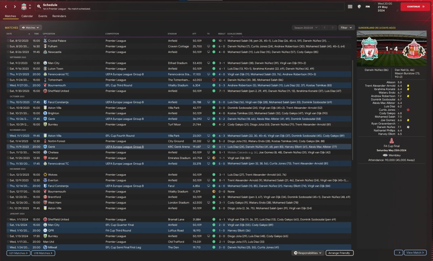
Task: Click the Arrange Friendly button
Action: [340, 253]
